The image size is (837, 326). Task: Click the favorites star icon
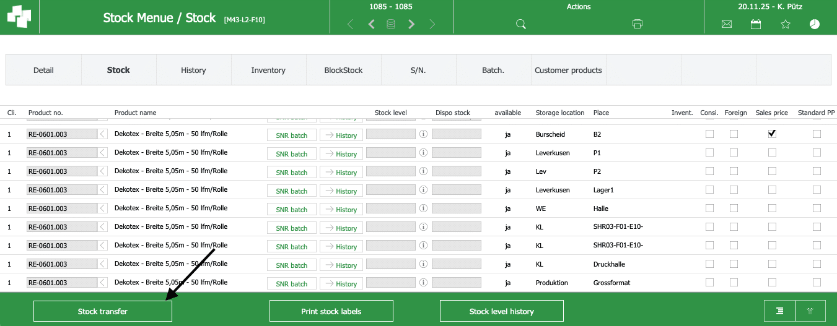[x=786, y=24]
